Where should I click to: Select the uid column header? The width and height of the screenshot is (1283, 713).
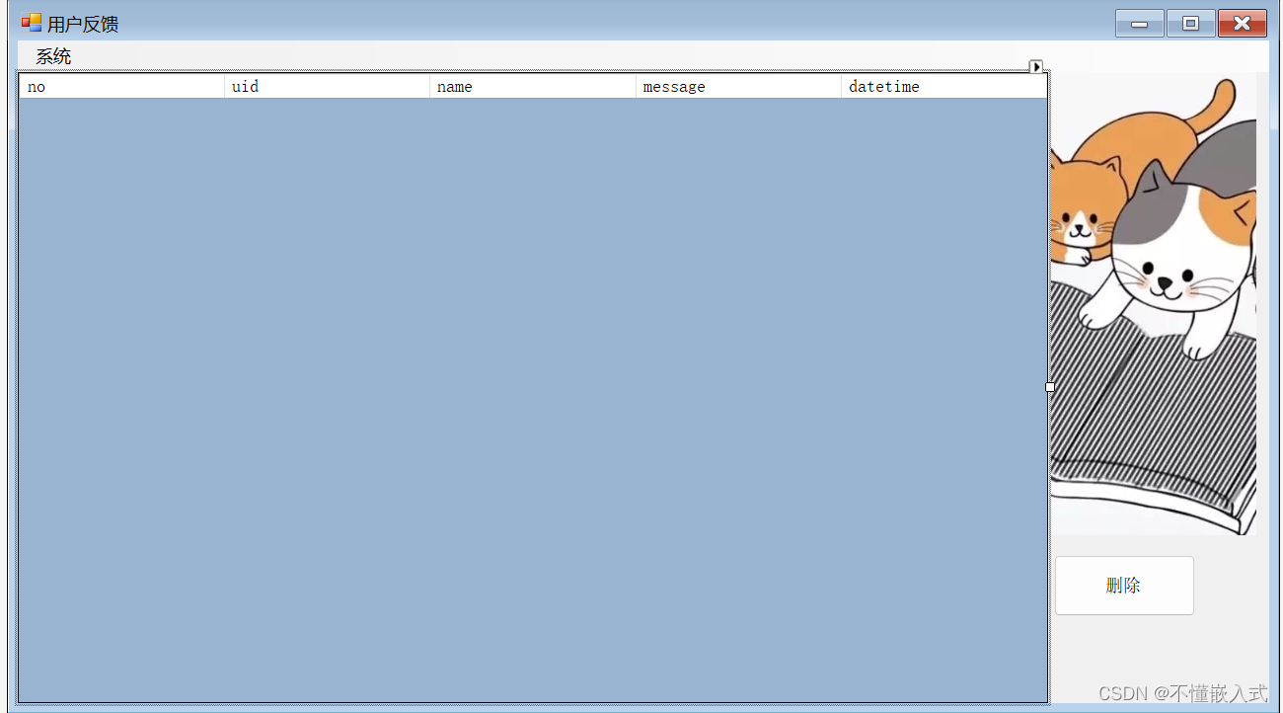327,87
